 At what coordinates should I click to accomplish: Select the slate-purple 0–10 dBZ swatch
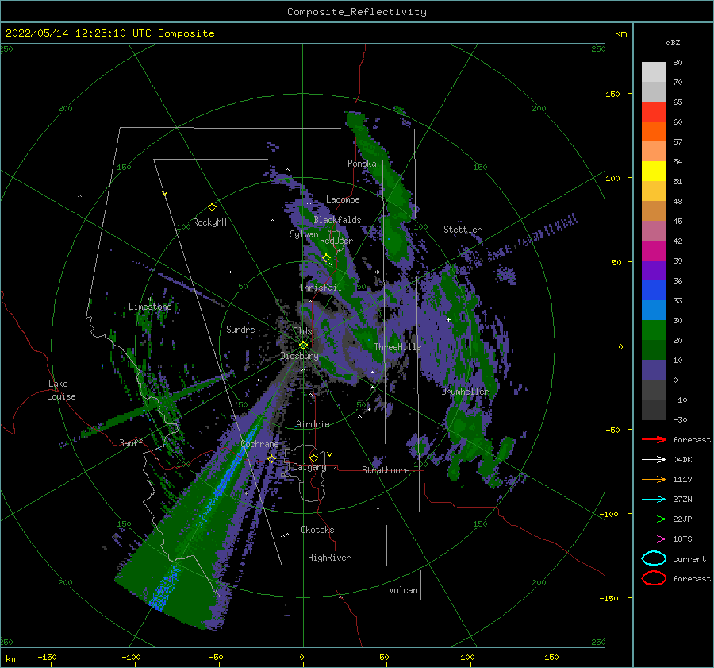(x=654, y=370)
